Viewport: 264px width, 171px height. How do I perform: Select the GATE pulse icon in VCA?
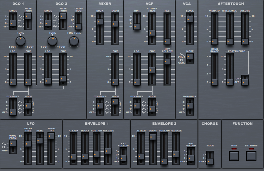(x=181, y=60)
